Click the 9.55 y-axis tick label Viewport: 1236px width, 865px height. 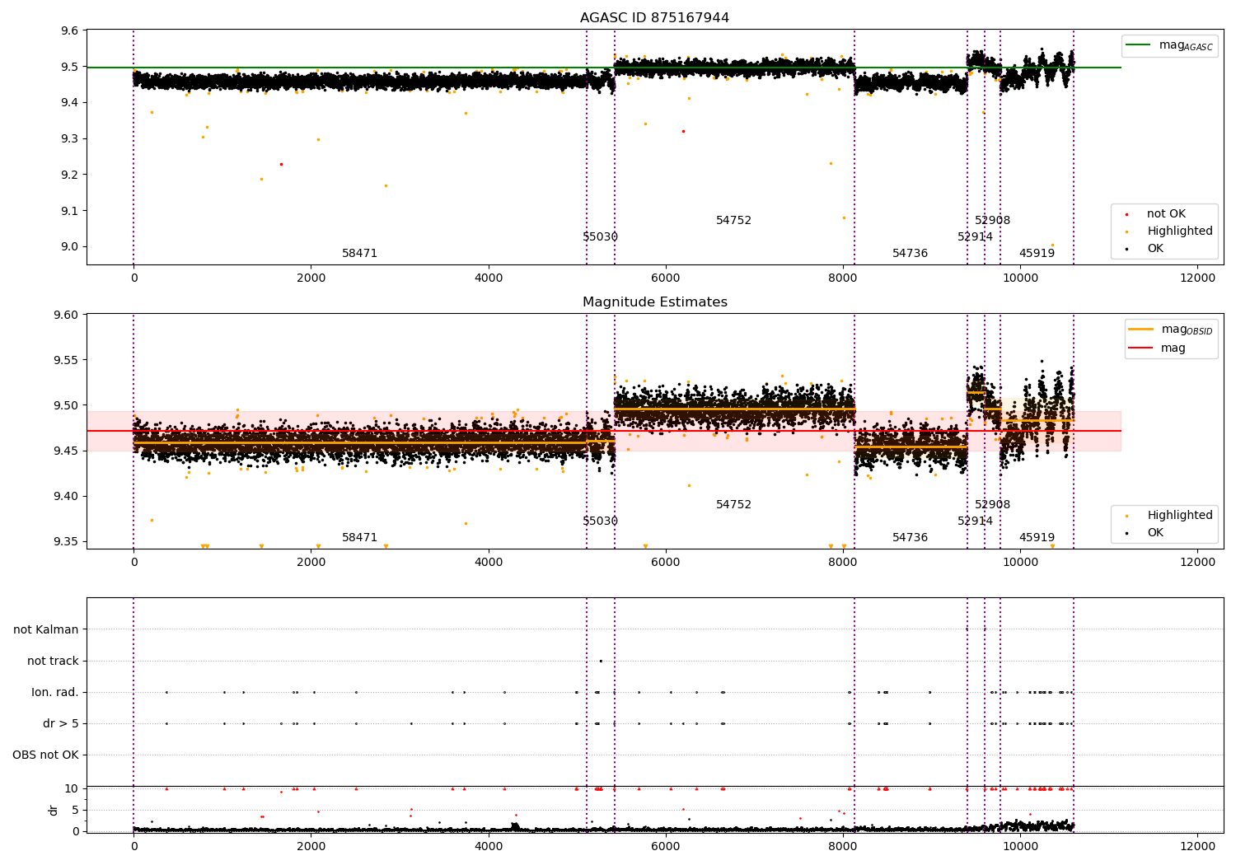67,360
